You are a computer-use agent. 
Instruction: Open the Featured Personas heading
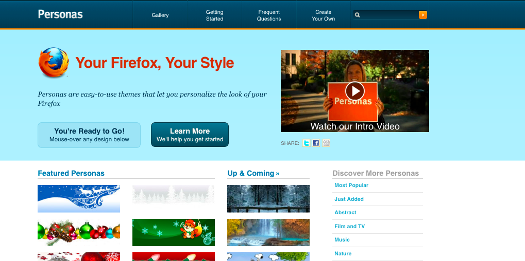tap(71, 173)
